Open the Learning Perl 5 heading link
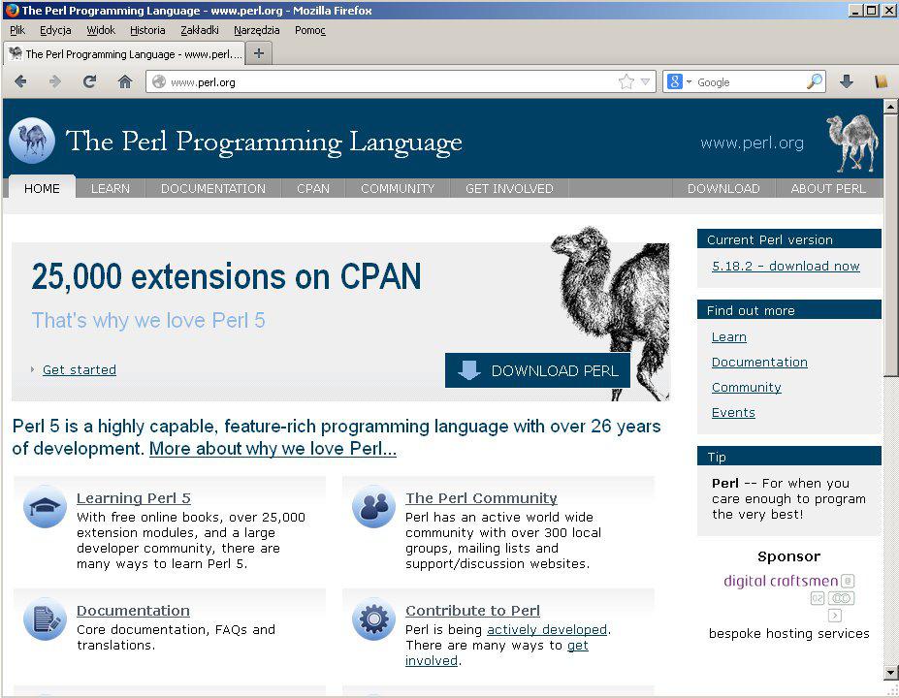This screenshot has height=698, width=899. (x=134, y=498)
